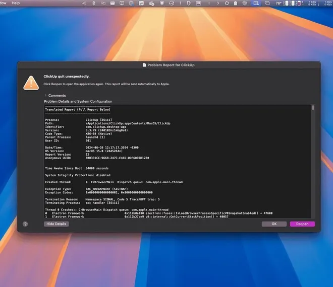Click the IsLoadBrowserProcessSpecificV8SnapshotEnabled stack frame
The height and width of the screenshot is (287, 333).
coord(158,213)
